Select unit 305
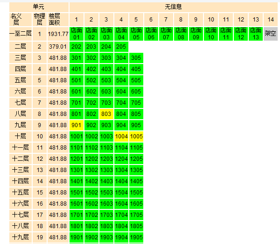The image size is (280, 244). pos(136,58)
